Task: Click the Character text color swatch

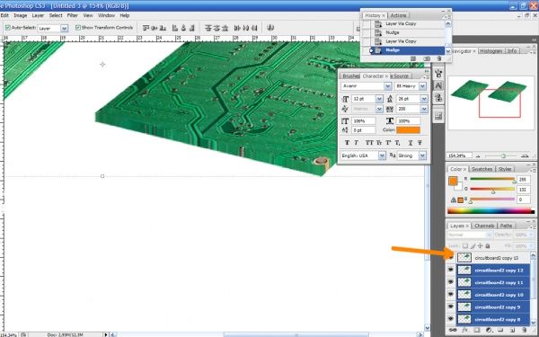Action: click(x=408, y=130)
